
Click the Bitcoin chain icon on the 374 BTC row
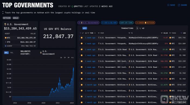(82, 44)
